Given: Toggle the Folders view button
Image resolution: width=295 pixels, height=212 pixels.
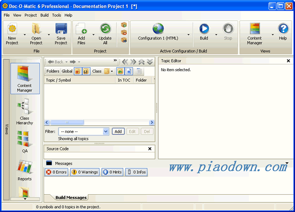Looking at the screenshot, I should tap(53, 71).
